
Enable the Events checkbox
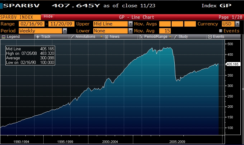pyautogui.click(x=220, y=31)
